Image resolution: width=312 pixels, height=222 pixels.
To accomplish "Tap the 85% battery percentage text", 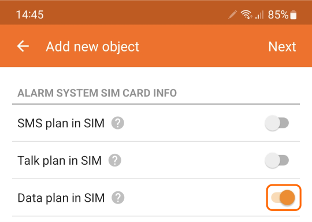I will 278,14.
